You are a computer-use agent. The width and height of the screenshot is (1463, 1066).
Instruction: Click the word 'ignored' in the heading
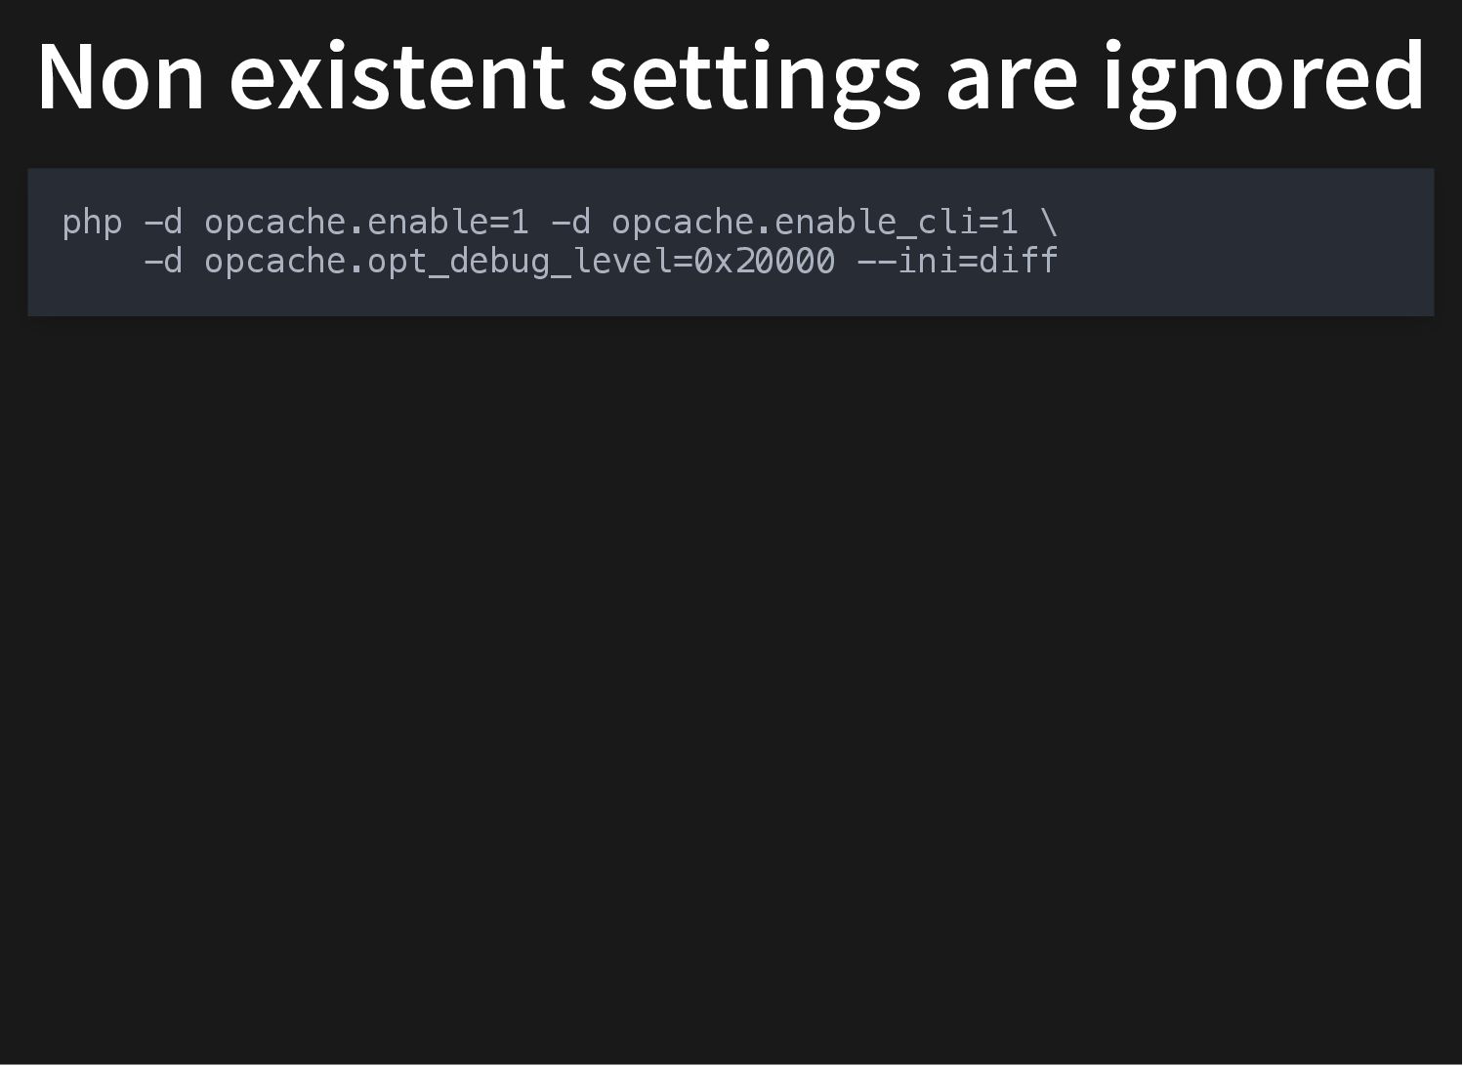1265,83
